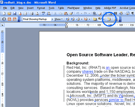Screen dimensions: 135x107
Task: Toggle the Reviewing Pane button
Action: coord(116,19)
